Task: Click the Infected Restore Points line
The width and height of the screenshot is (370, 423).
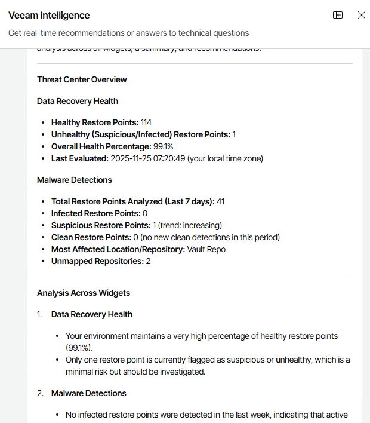Action: [99, 213]
